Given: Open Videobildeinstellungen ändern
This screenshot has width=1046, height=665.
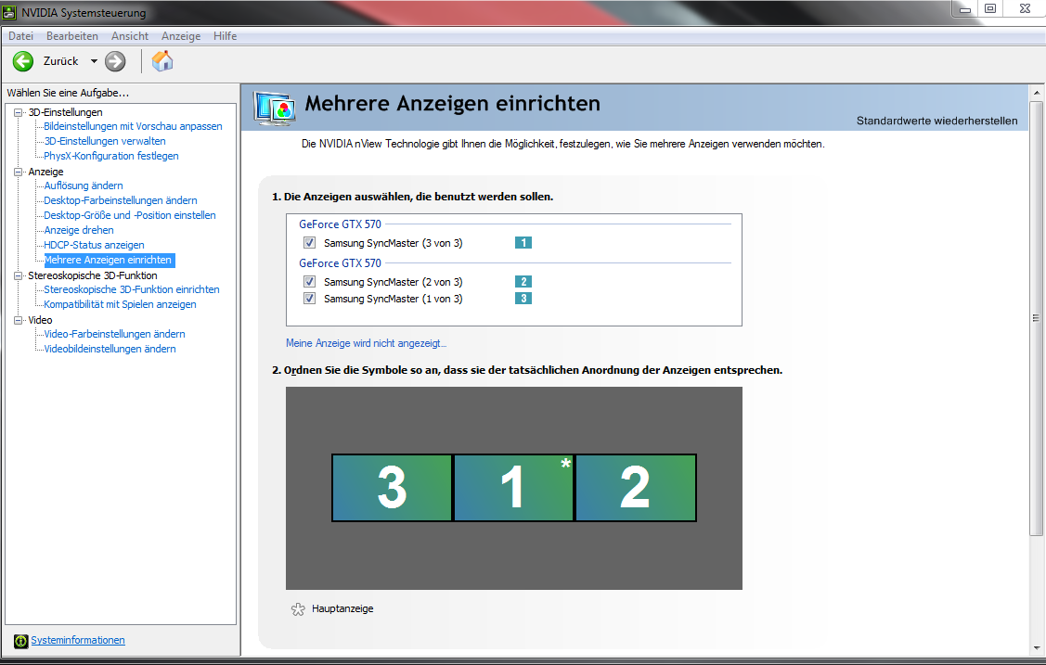Looking at the screenshot, I should [x=110, y=349].
